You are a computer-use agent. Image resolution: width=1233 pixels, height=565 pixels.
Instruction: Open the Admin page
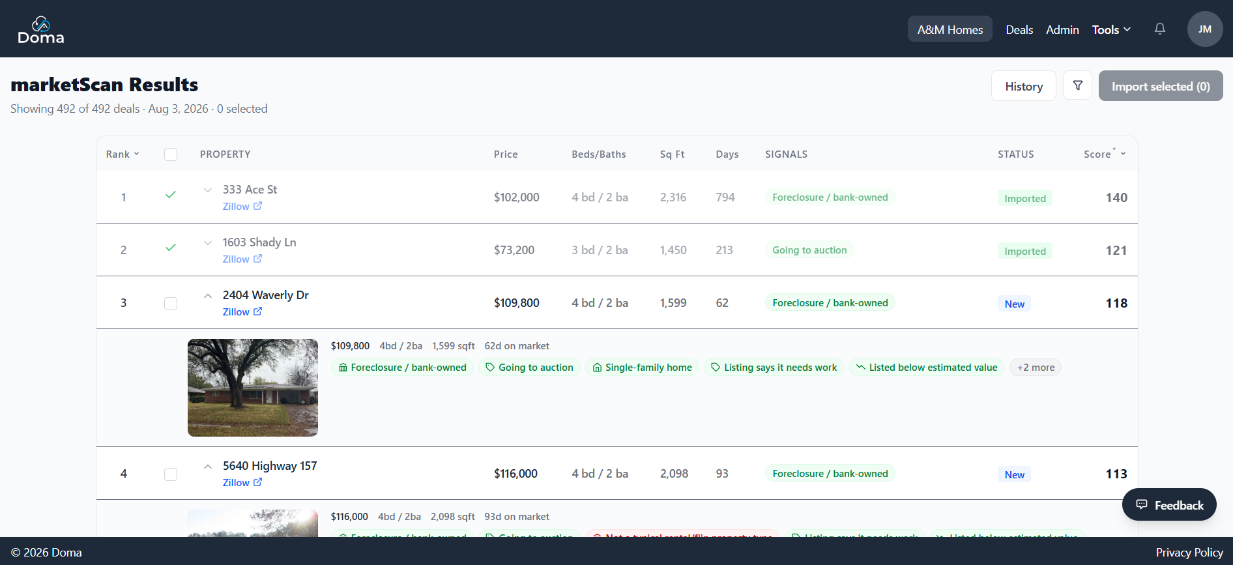click(1062, 29)
